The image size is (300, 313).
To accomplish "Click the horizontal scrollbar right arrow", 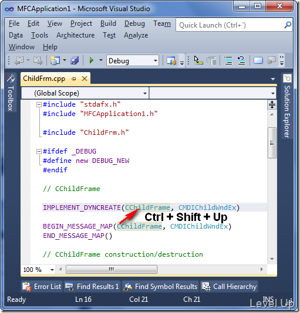I will coord(262,269).
